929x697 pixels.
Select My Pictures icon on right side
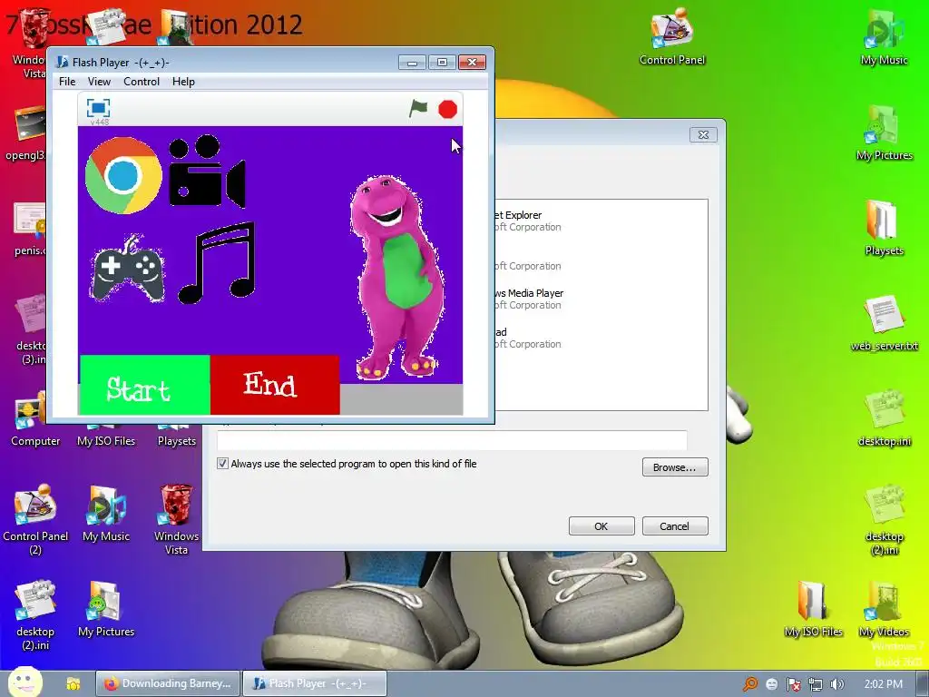click(884, 133)
